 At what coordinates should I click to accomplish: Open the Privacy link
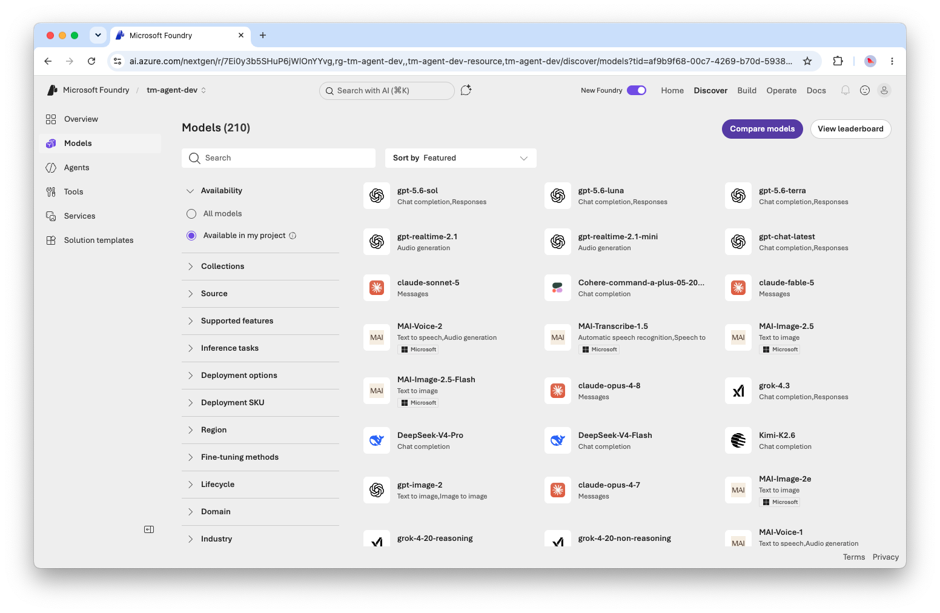885,557
